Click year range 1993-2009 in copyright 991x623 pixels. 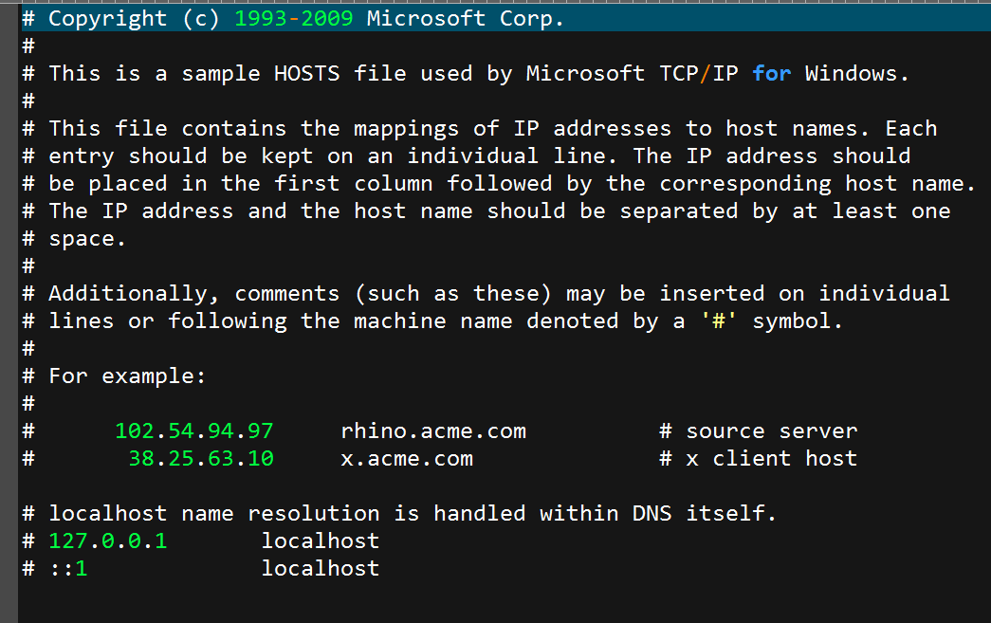294,18
